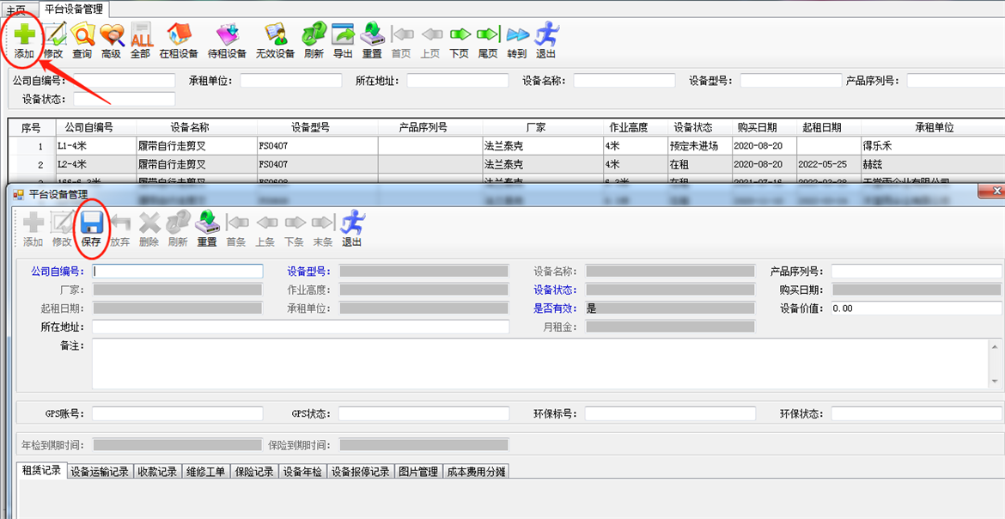Screen dimensions: 1005x519
Task: Click 设备状态 filter field in main window
Action: click(125, 99)
